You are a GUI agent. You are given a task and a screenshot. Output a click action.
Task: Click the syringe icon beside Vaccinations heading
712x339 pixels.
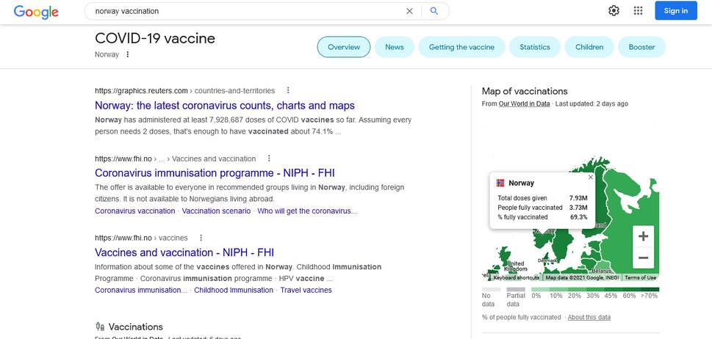(100, 327)
